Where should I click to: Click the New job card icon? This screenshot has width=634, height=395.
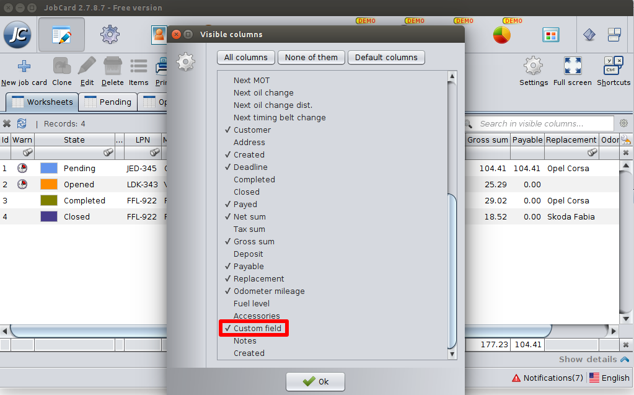[x=24, y=66]
